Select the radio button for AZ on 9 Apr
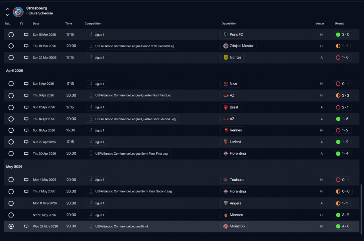 coord(11,95)
